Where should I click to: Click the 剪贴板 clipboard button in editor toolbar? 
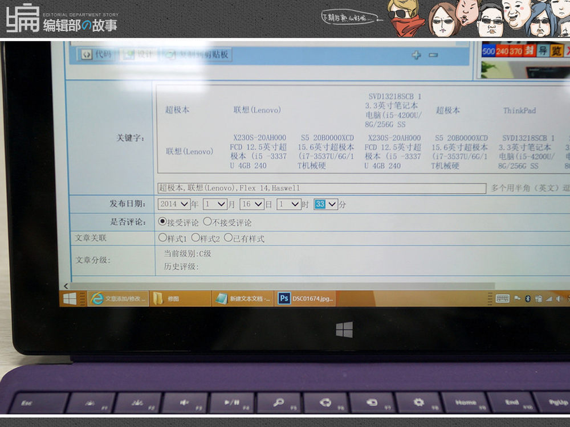click(x=197, y=55)
